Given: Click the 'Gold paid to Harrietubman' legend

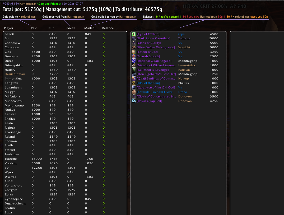Looking at the screenshot, I should tap(19, 17).
